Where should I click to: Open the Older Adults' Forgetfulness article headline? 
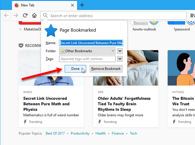pos(124,104)
